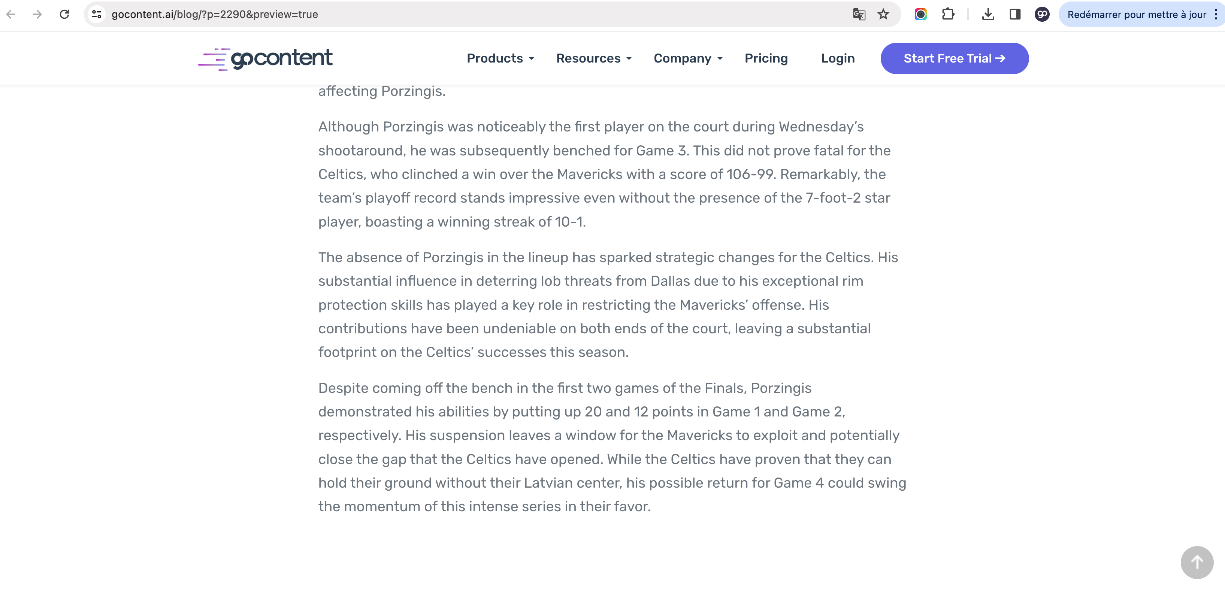Click the Google Translate icon
The width and height of the screenshot is (1225, 594).
tap(859, 14)
